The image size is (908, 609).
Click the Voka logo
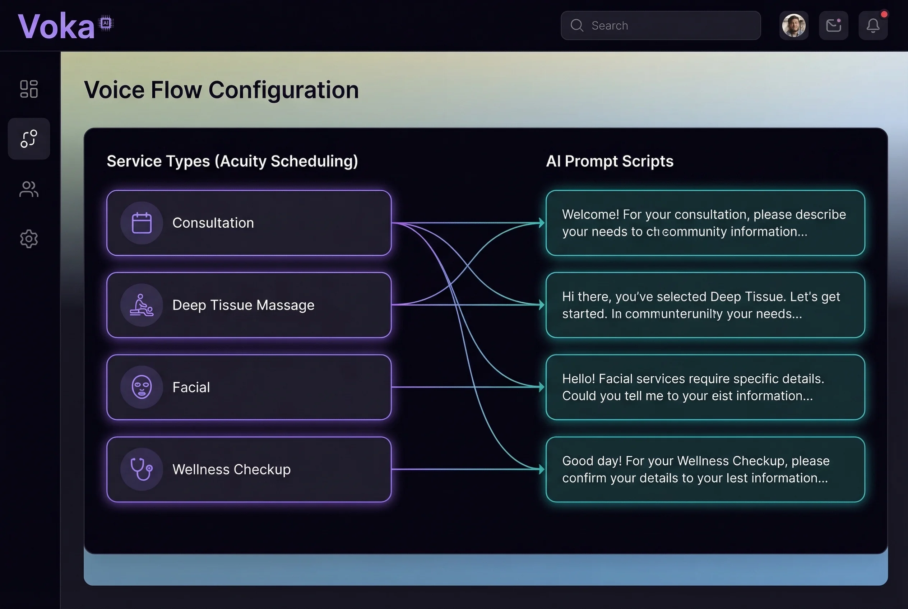pos(56,26)
